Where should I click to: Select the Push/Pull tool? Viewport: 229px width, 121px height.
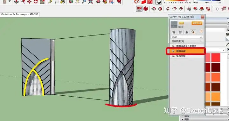(x=16, y=2)
